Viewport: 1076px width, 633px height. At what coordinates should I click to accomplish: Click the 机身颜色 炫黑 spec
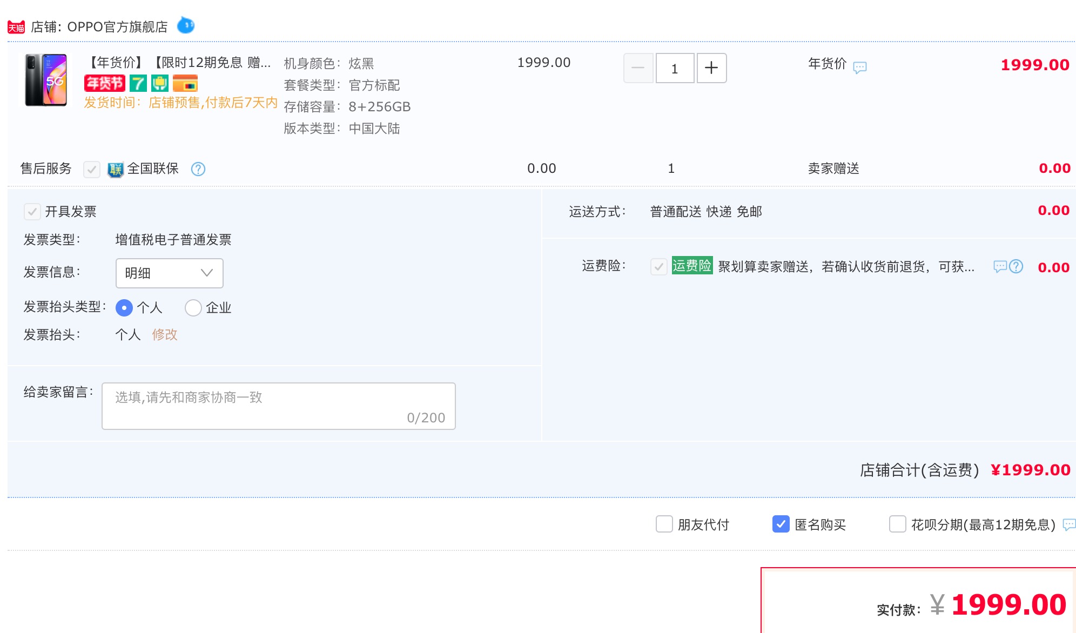pos(329,64)
